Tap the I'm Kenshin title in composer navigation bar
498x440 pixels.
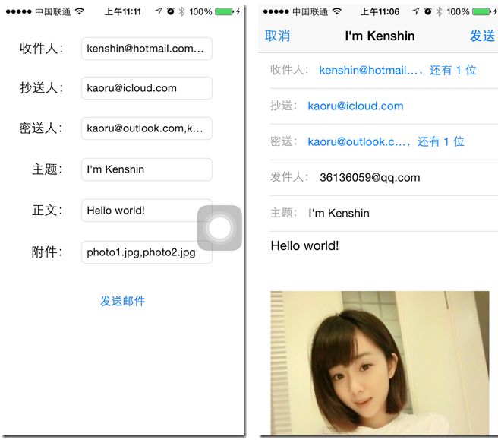[380, 36]
